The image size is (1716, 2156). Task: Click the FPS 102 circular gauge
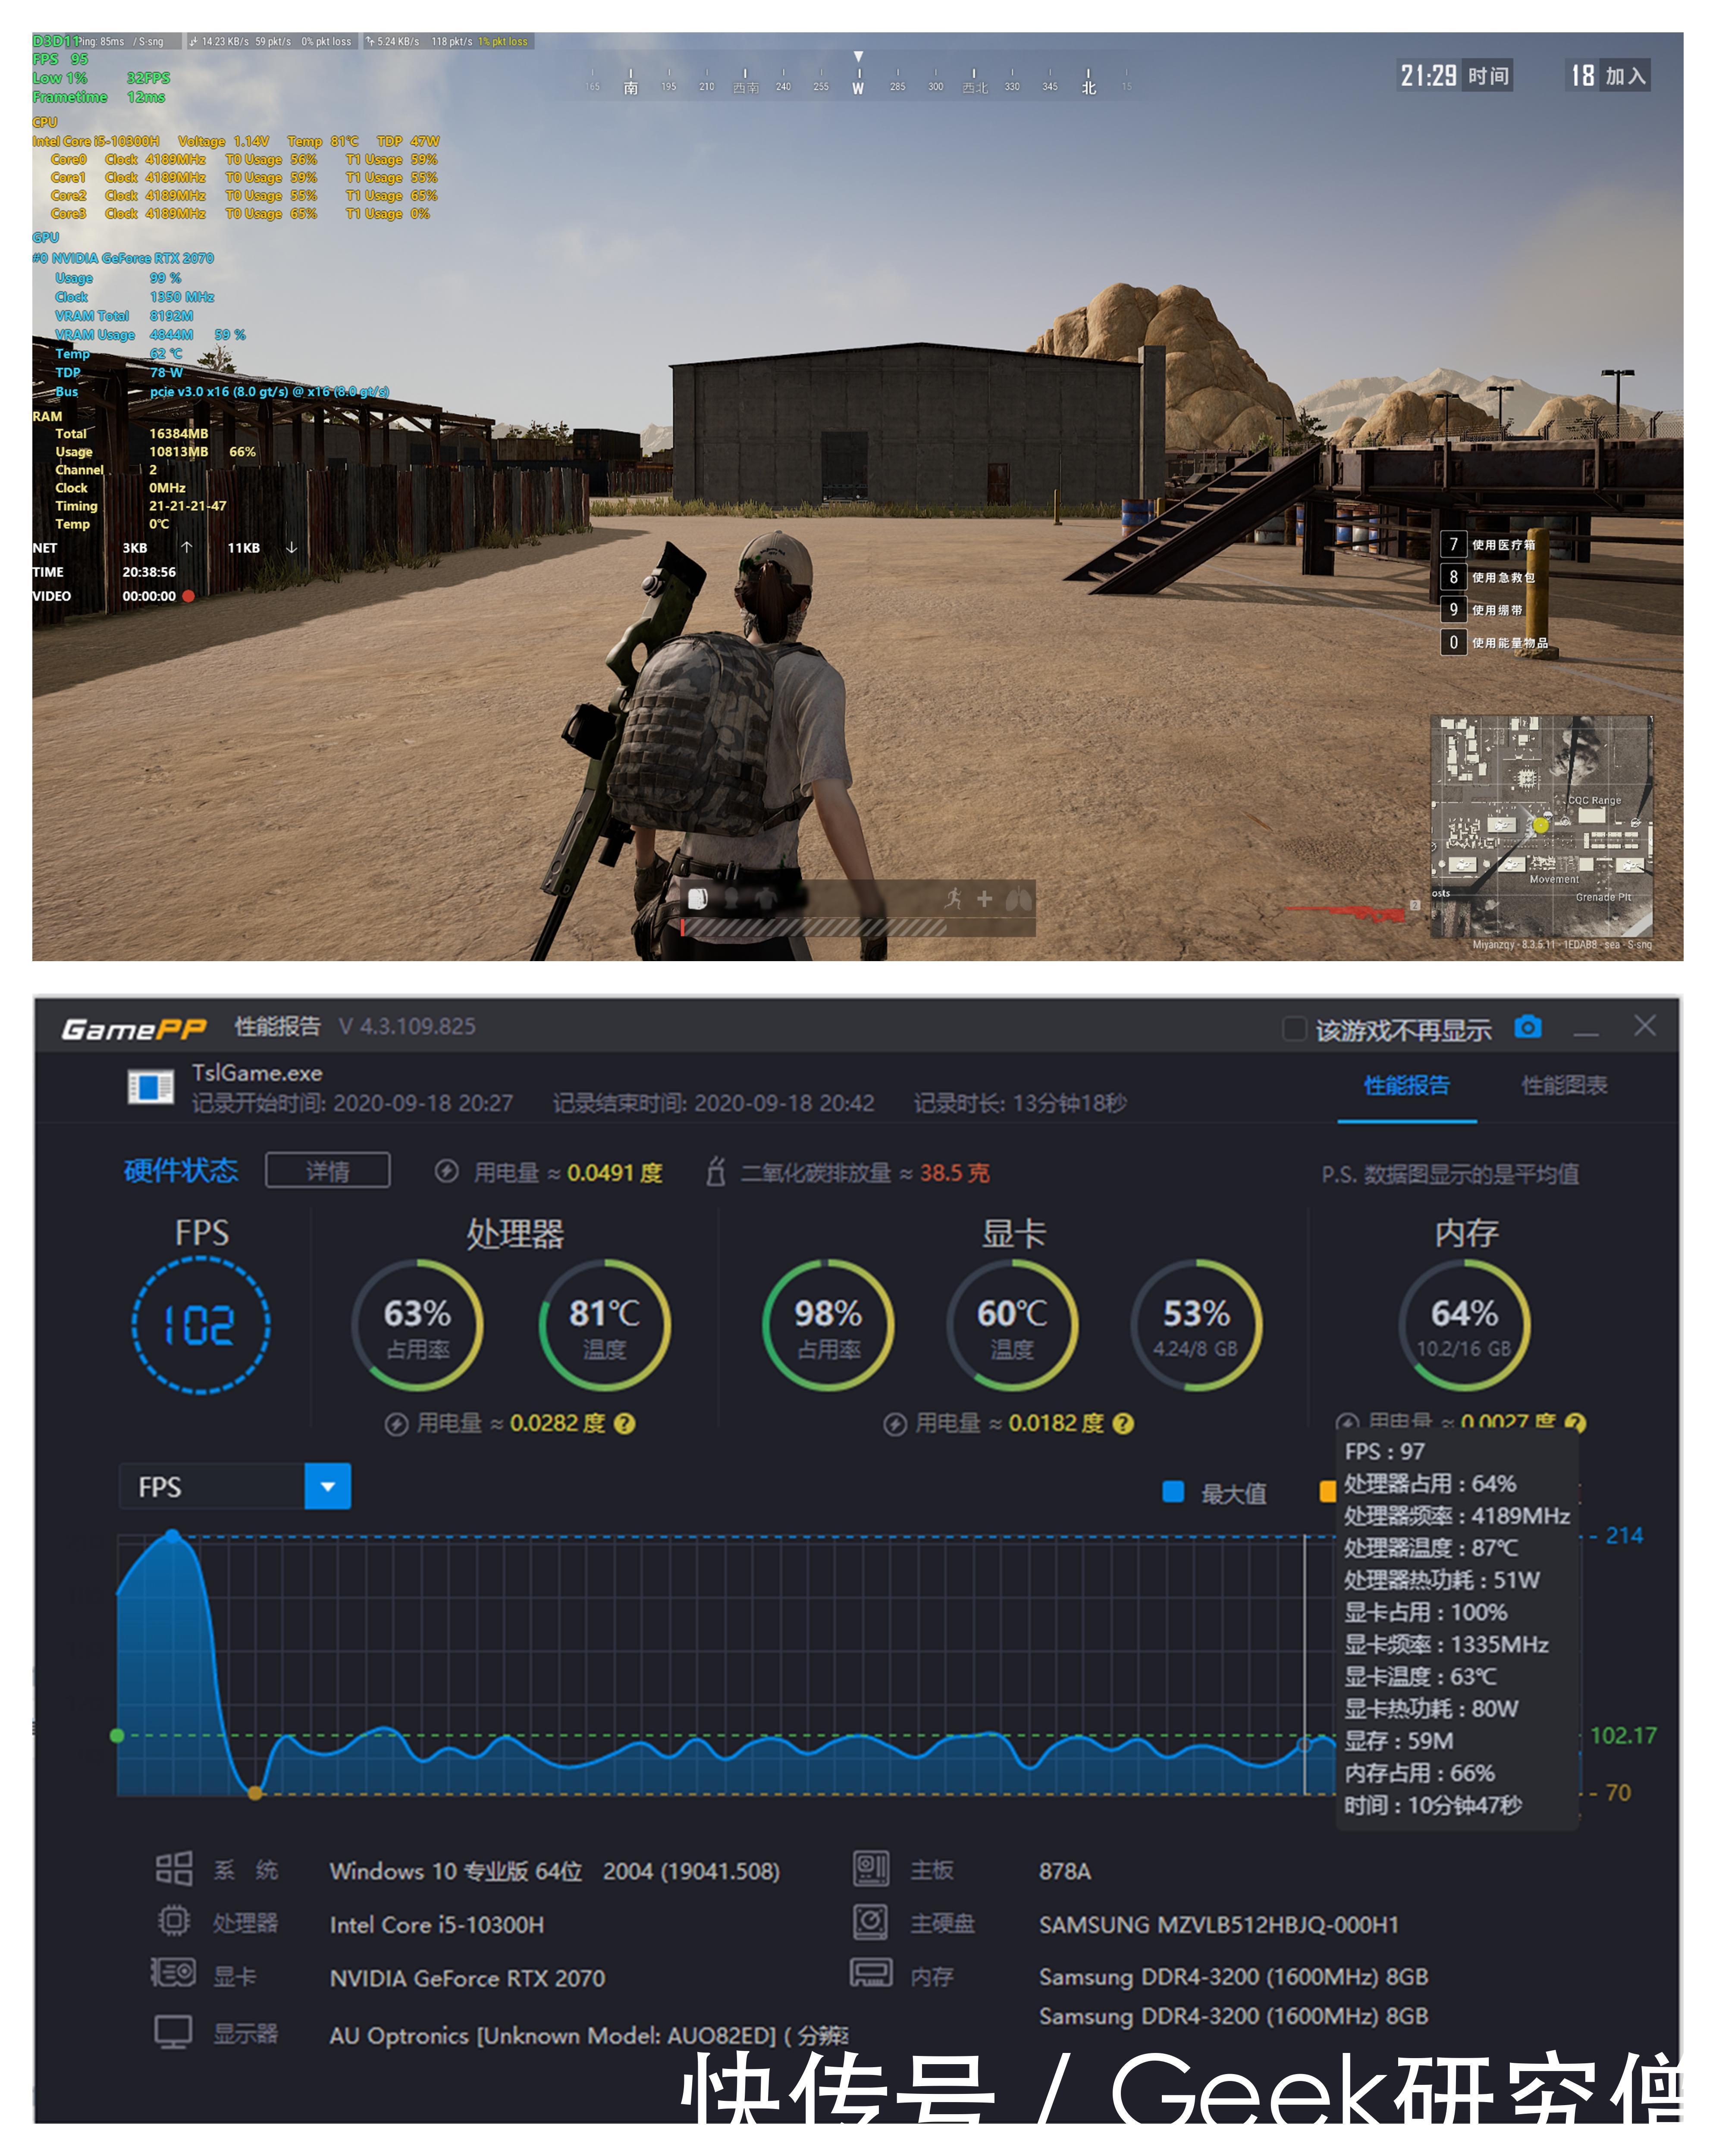tap(200, 1325)
